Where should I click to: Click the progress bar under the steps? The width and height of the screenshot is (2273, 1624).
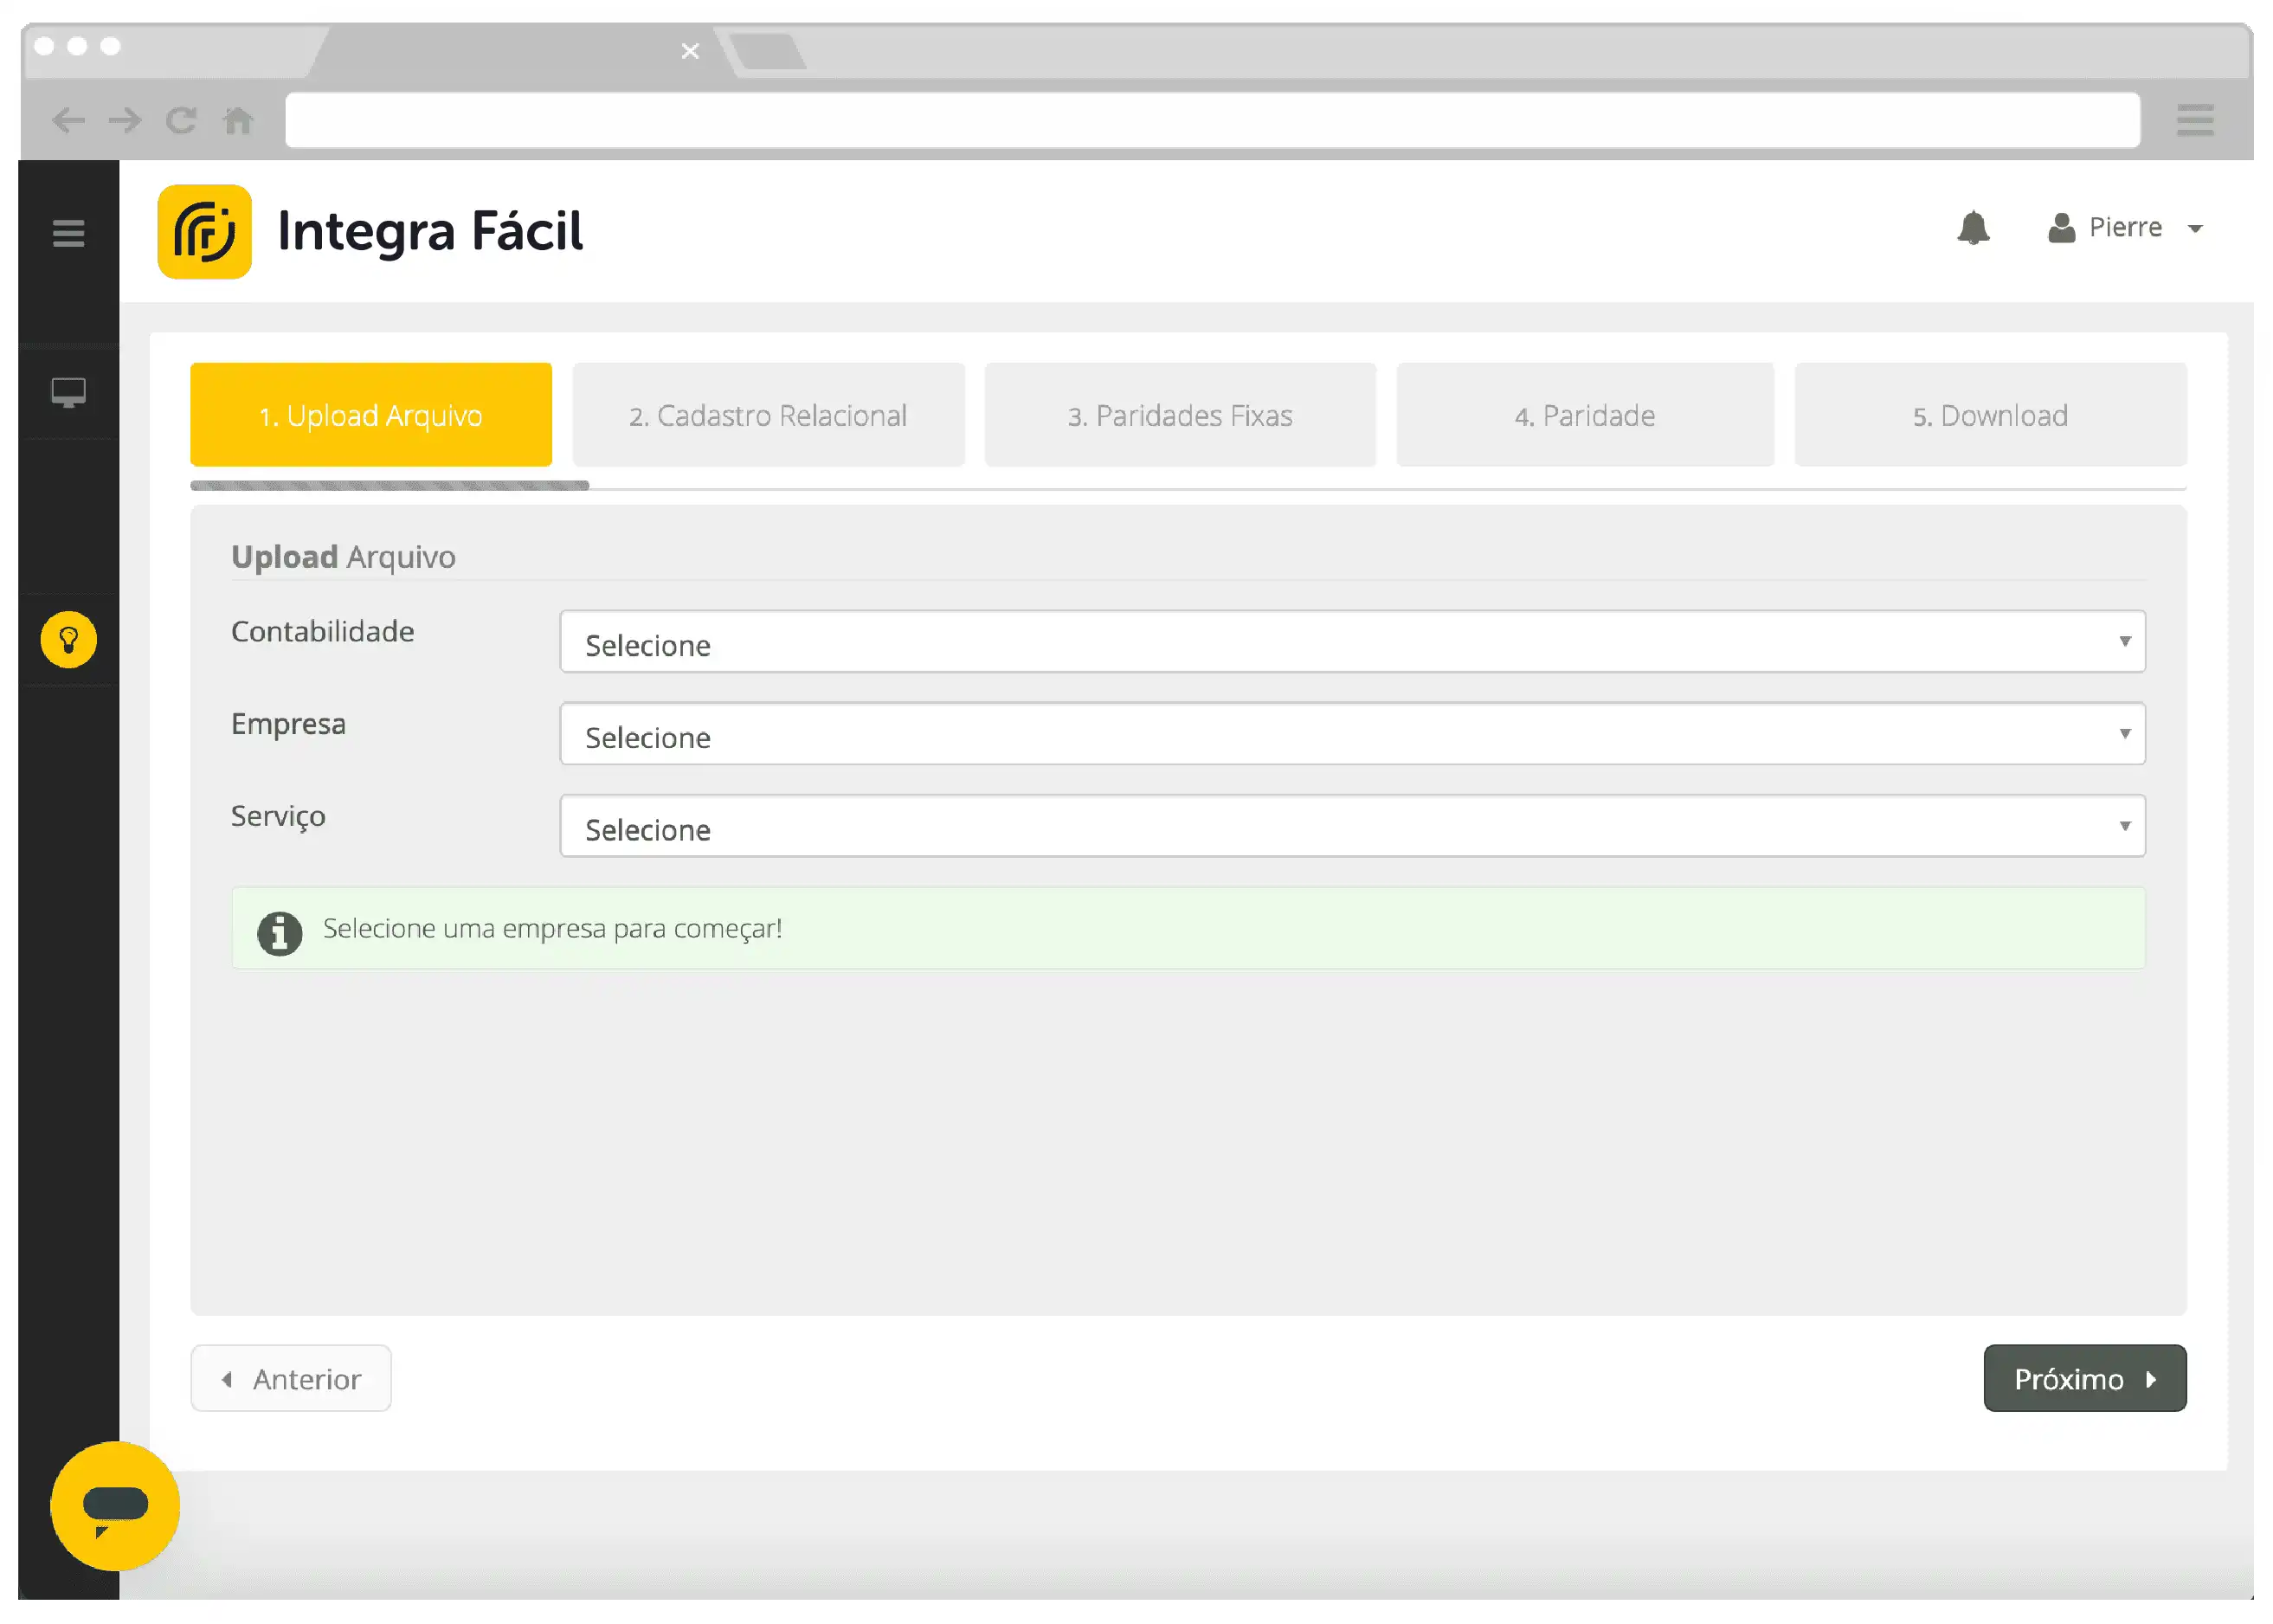tap(390, 486)
